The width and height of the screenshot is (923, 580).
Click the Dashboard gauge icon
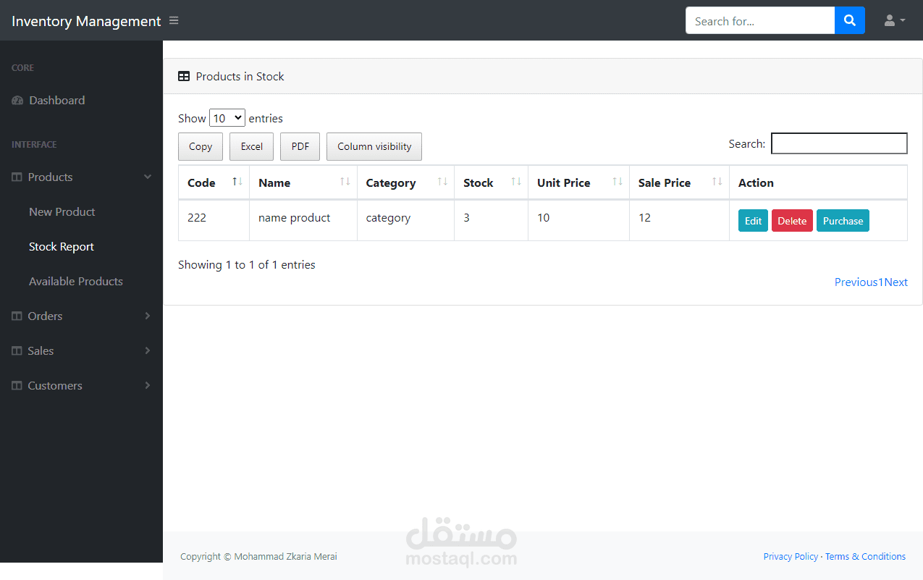[x=17, y=101]
